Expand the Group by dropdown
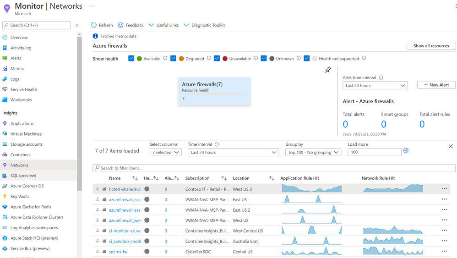This screenshot has width=457, height=258. coord(312,153)
